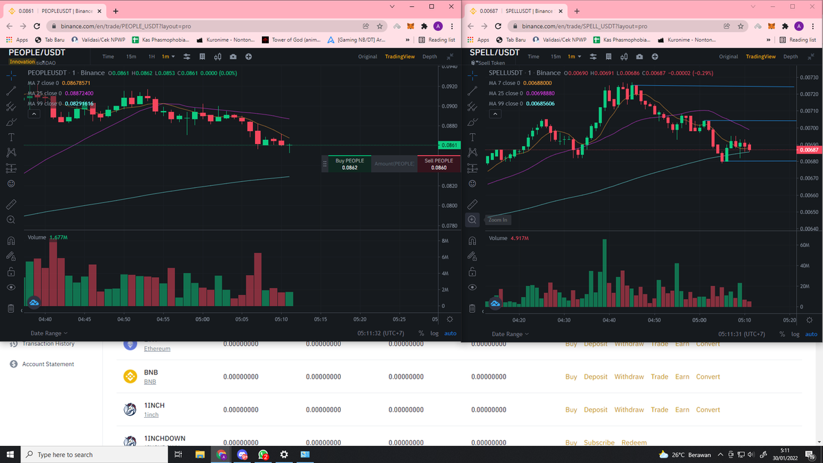Open pattern tools in PEOPLE chart

(12, 153)
